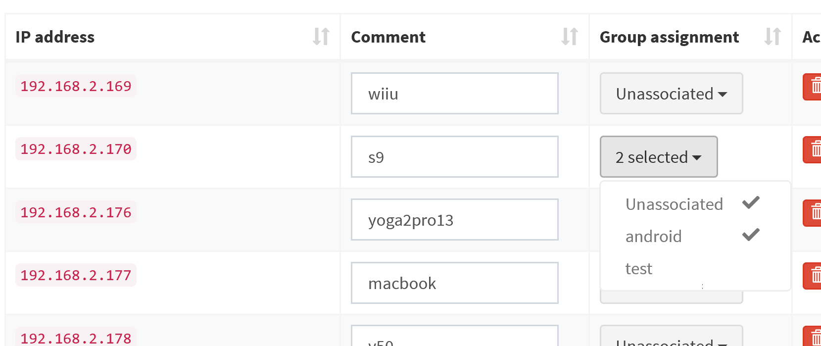Sort the Comment column

pos(570,36)
